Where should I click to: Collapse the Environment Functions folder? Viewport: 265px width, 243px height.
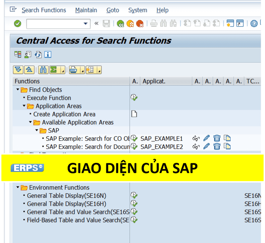pos(18,187)
